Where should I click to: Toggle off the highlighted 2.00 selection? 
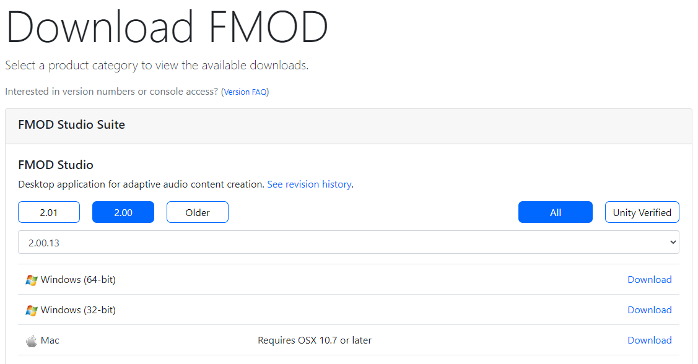point(123,212)
